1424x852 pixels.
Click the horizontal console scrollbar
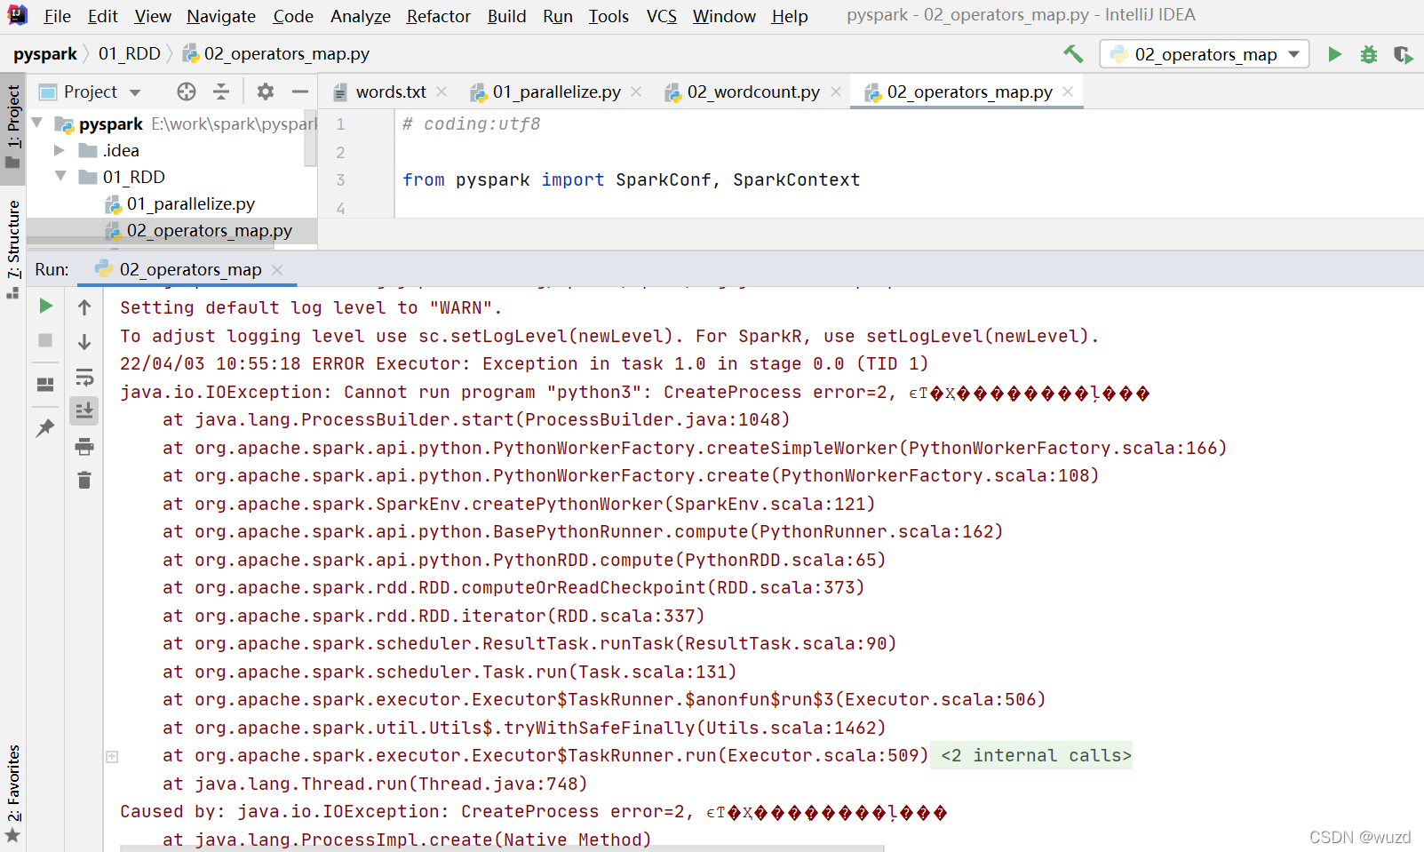[x=497, y=848]
